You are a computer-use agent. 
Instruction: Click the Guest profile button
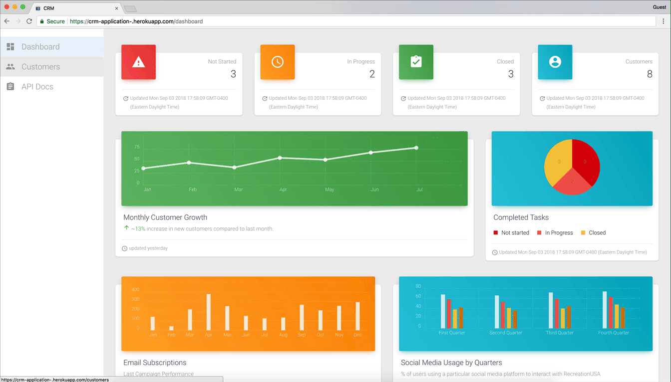pos(660,7)
